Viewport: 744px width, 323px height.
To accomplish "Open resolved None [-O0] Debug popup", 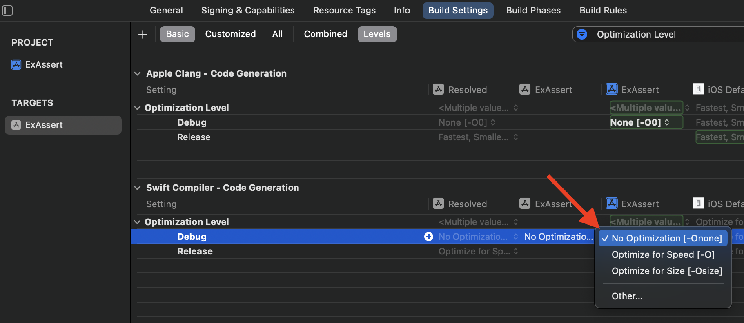I will [x=467, y=123].
